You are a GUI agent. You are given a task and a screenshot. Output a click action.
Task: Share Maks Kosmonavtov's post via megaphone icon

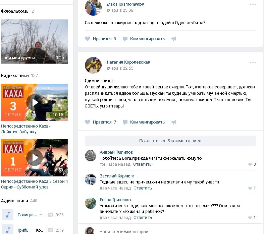[174, 39]
